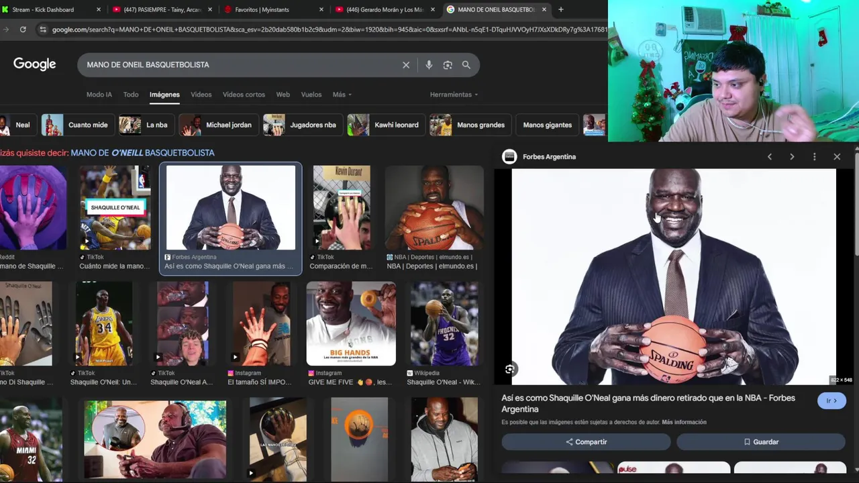Open the Web results tab
The height and width of the screenshot is (483, 859).
(283, 95)
